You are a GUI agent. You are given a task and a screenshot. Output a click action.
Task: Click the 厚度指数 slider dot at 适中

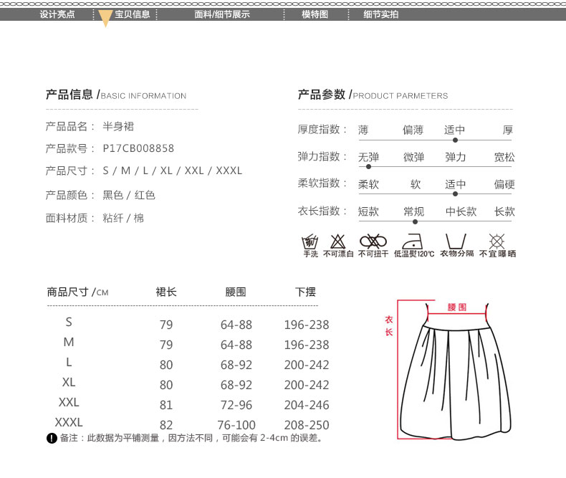coord(455,140)
